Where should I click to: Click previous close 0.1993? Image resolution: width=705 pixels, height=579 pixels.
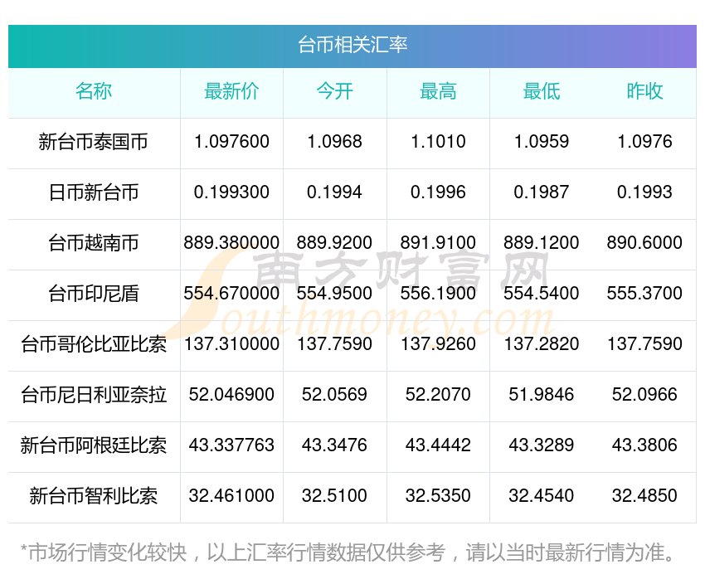644,192
